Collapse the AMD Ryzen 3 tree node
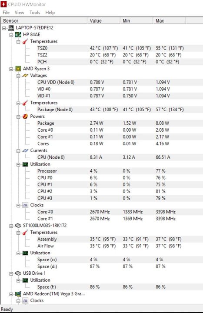Image resolution: width=203 pixels, height=313 pixels. coord(11,69)
